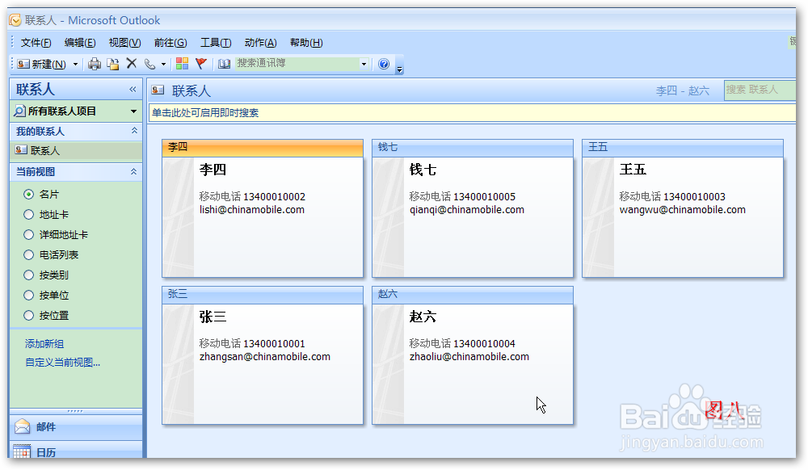808x470 pixels.
Task: Click the Dial telephone icon
Action: 149,64
